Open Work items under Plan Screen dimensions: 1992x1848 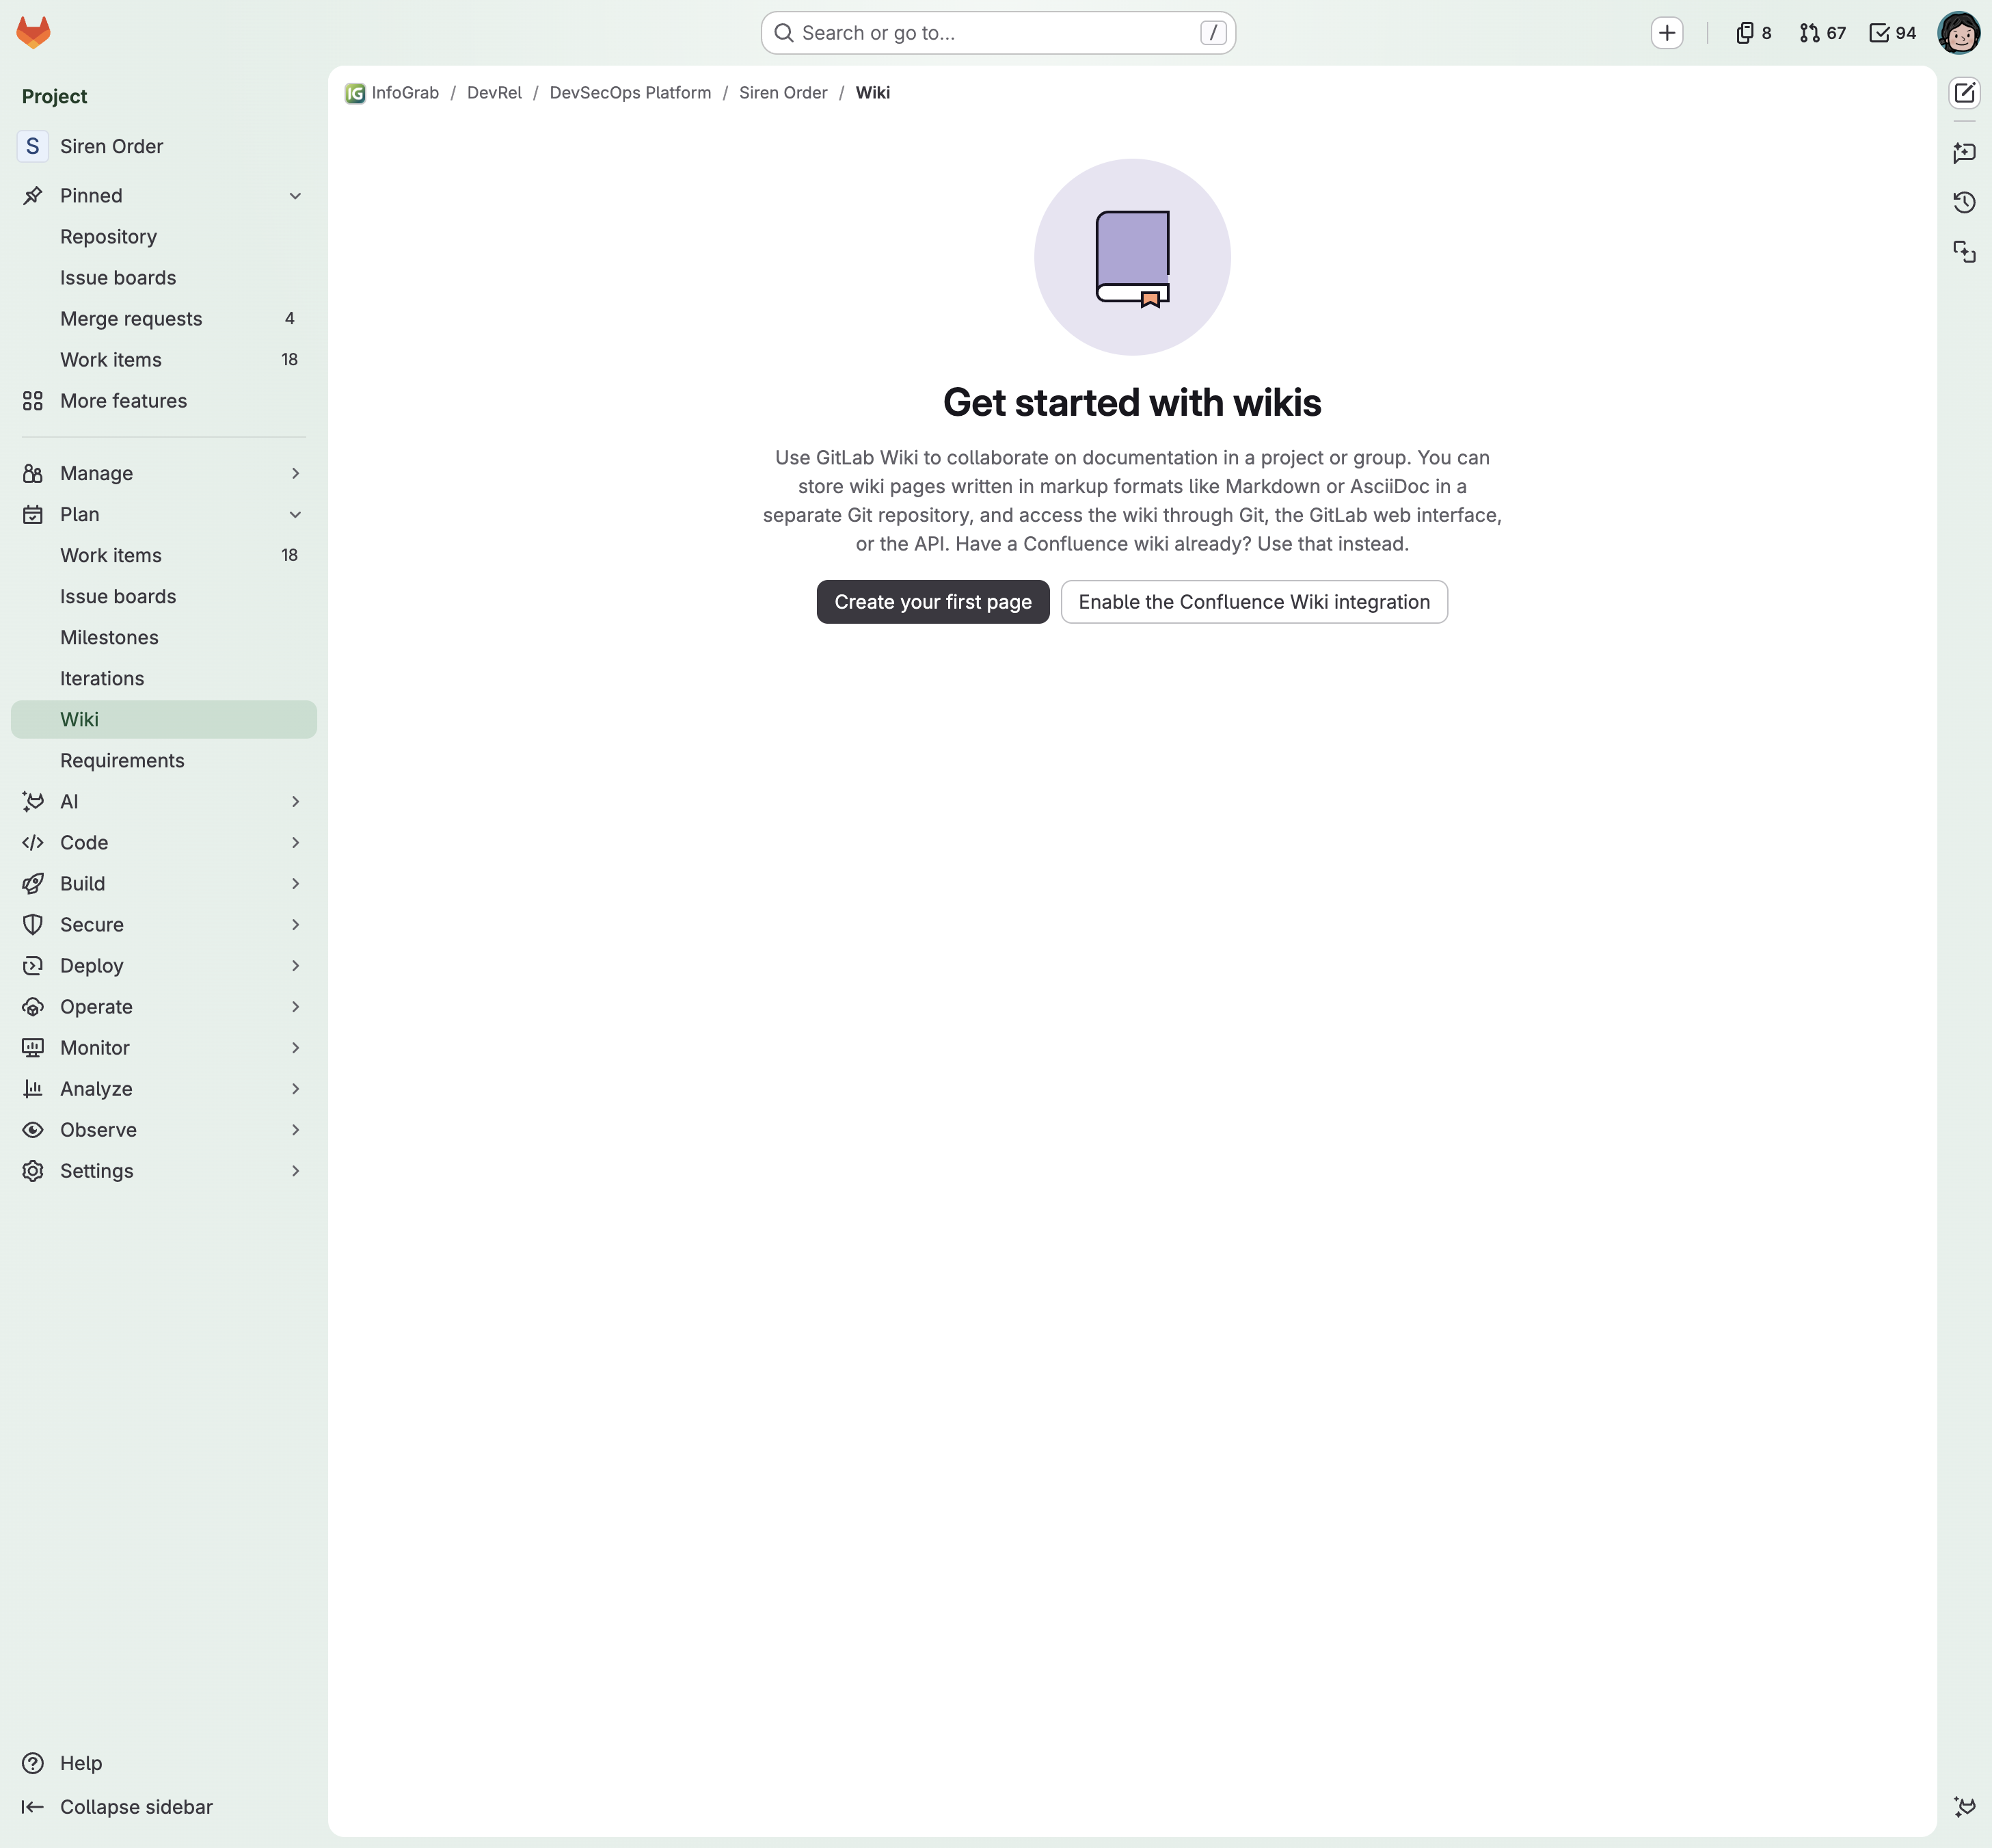click(164, 555)
